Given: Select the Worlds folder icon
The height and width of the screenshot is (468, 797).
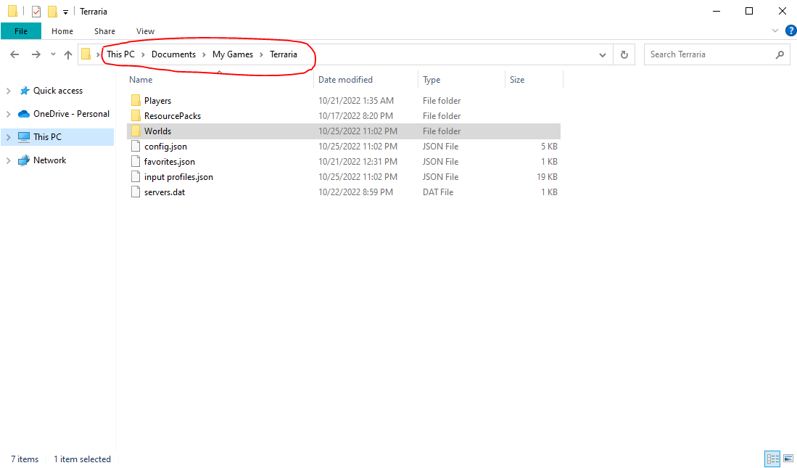Looking at the screenshot, I should 135,131.
